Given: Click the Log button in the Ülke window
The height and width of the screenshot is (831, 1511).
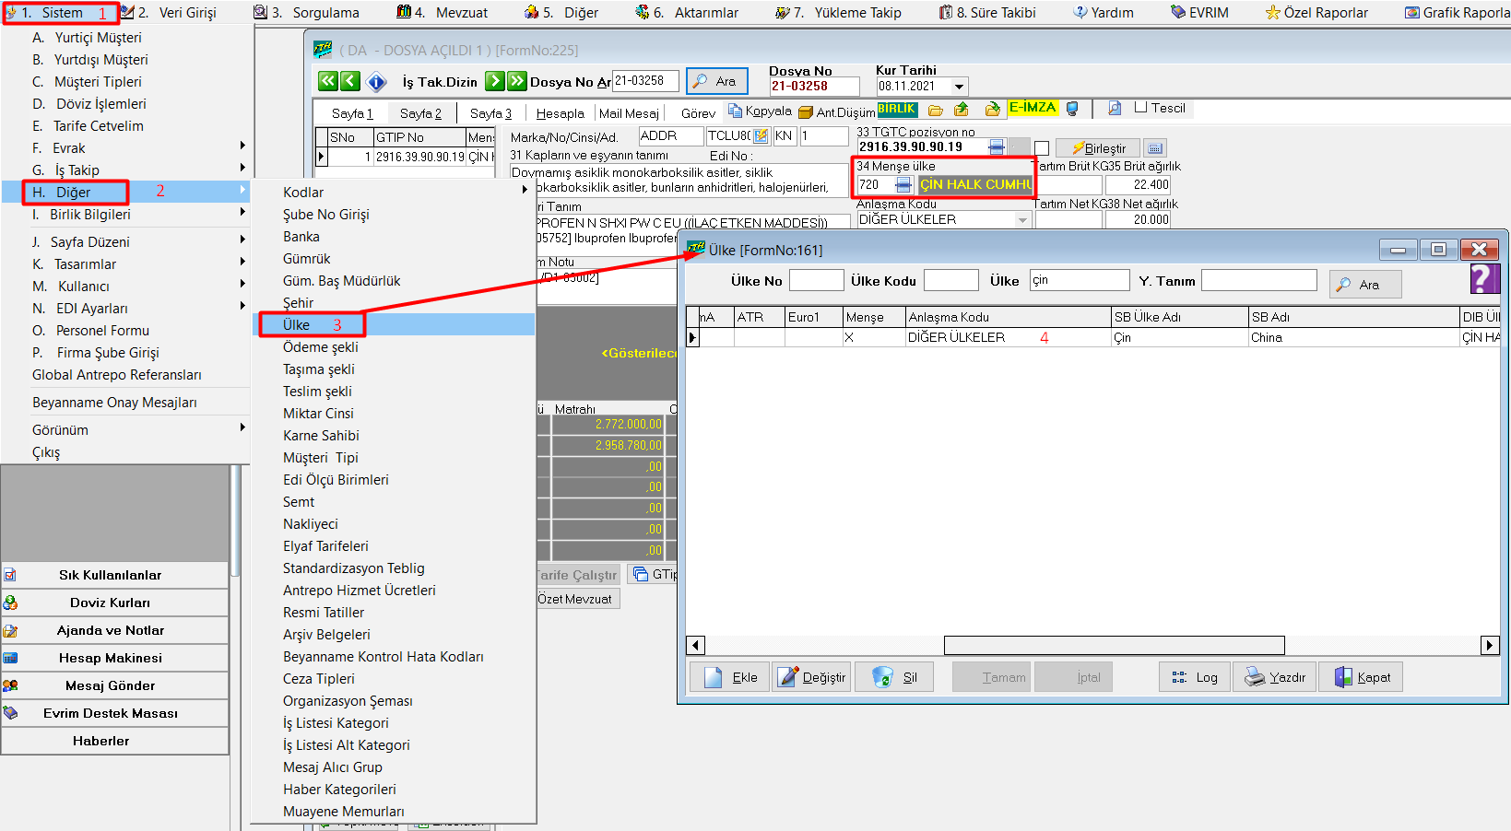Looking at the screenshot, I should (x=1195, y=677).
